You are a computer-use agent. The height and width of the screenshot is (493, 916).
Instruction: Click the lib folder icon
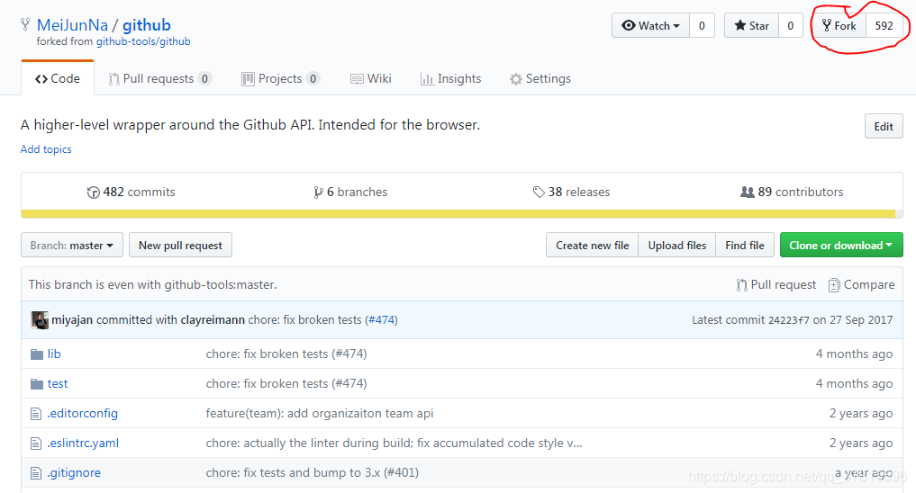[37, 354]
